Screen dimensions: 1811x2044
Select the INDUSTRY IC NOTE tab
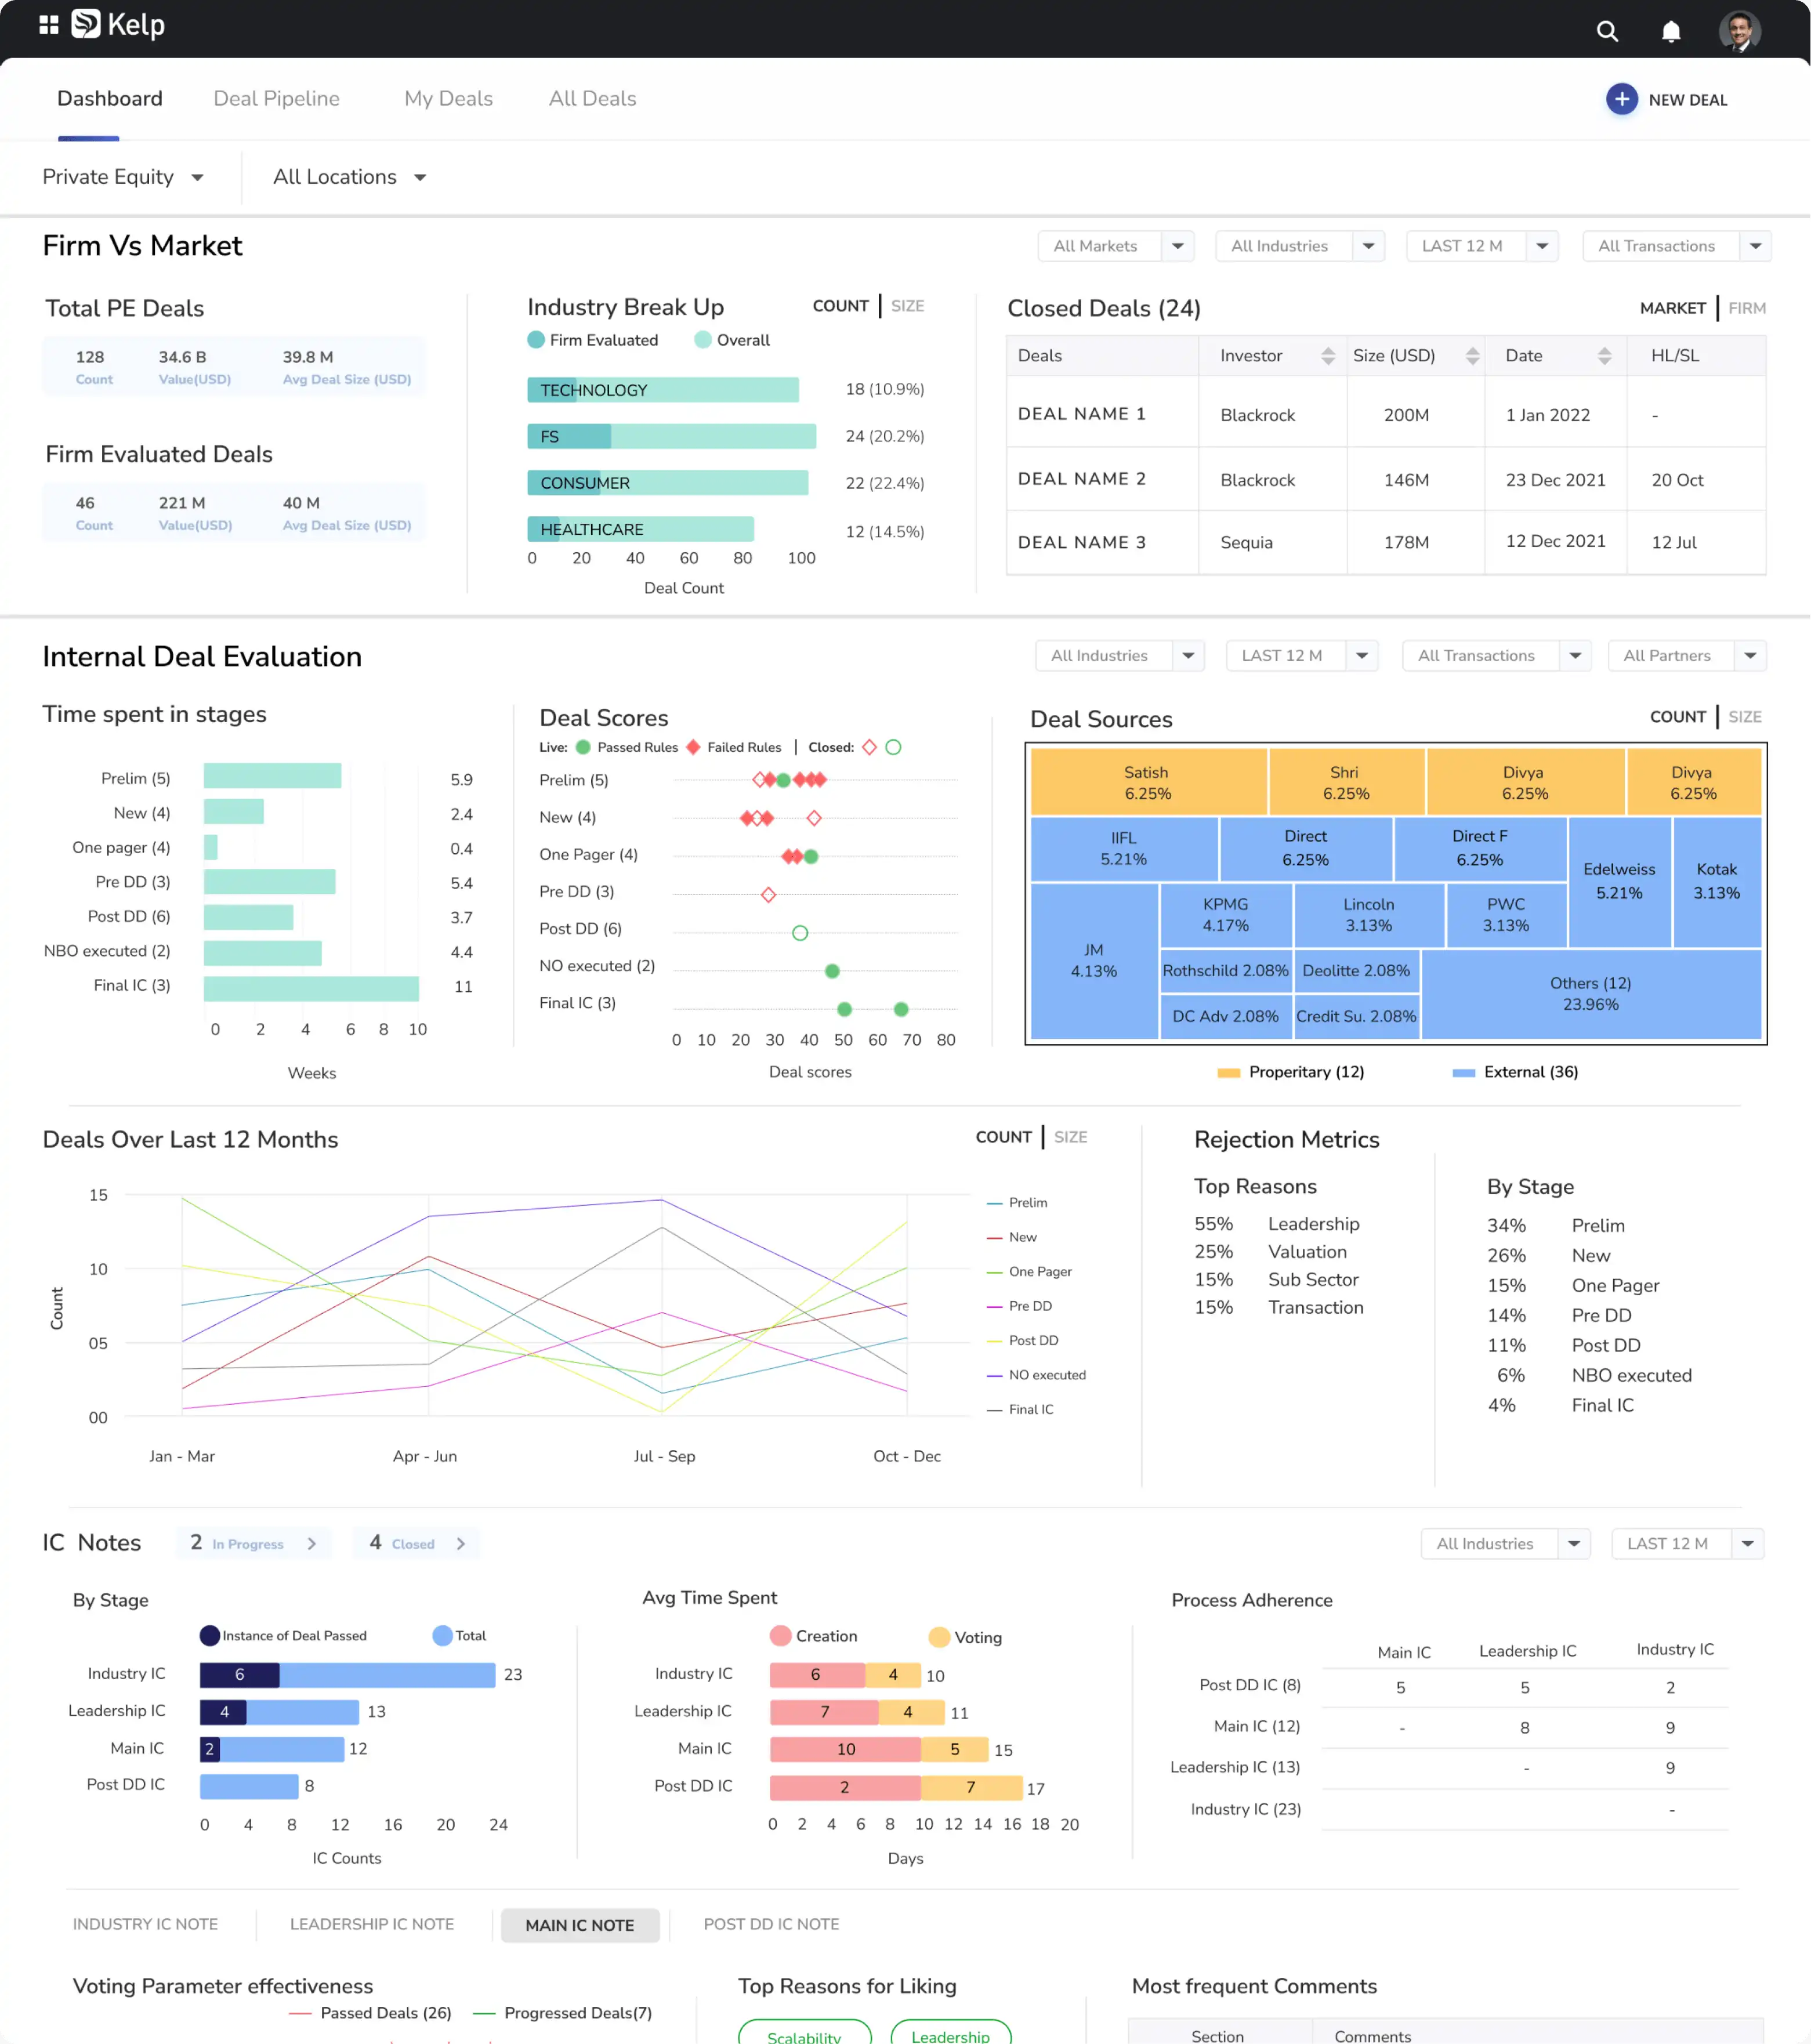tap(145, 1924)
